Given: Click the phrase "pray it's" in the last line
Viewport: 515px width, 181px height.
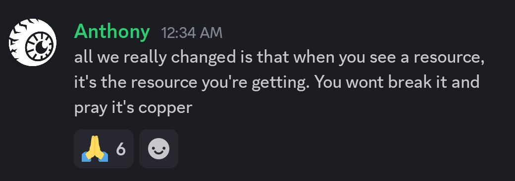Looking at the screenshot, I should coord(105,108).
